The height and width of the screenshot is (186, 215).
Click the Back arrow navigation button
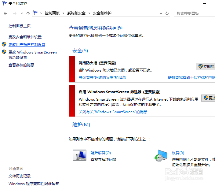pos(5,13)
